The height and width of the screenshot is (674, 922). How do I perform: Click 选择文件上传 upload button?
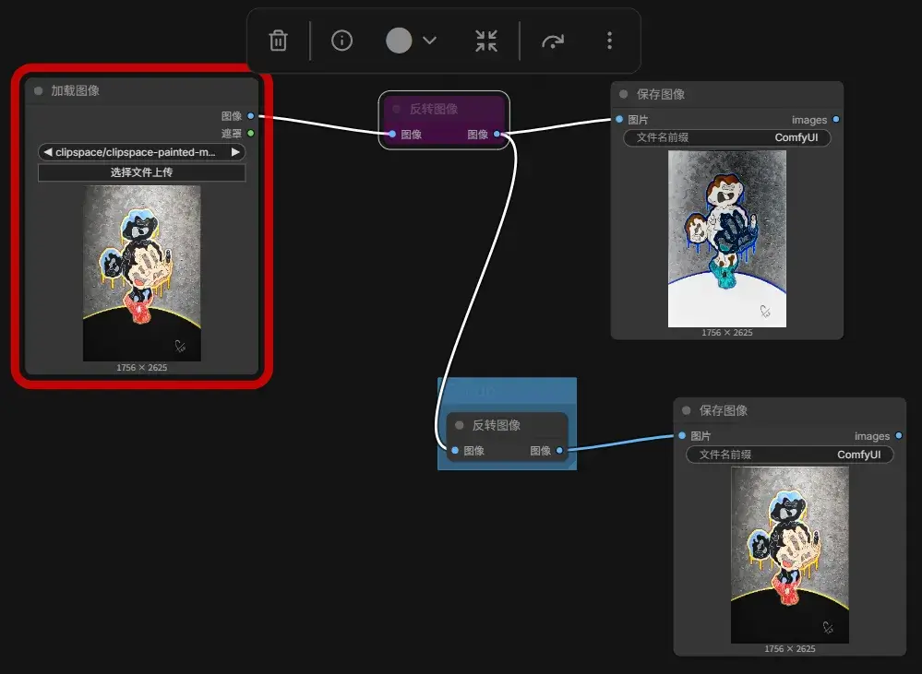coord(142,172)
